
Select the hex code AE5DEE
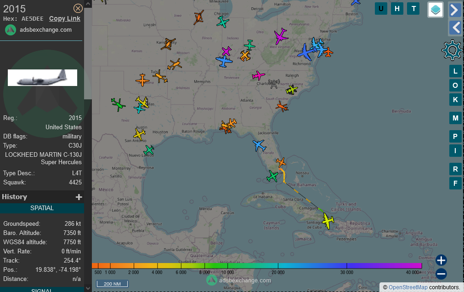coord(33,19)
